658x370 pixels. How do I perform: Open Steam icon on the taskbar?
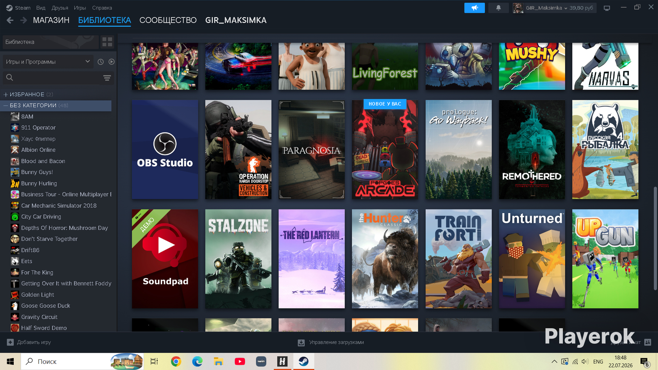[304, 361]
